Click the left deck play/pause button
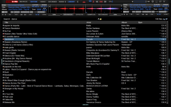 37,15
